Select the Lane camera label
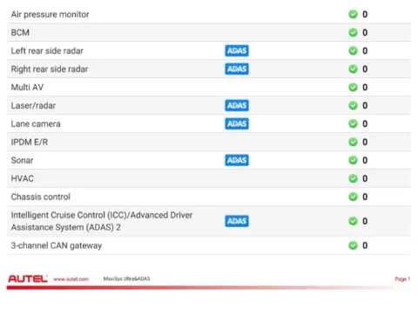 pyautogui.click(x=36, y=123)
